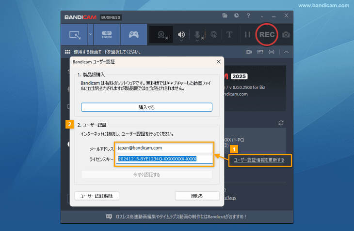
Task: Close the Bandicam ユーザー認証 dialog
Action: [218, 62]
